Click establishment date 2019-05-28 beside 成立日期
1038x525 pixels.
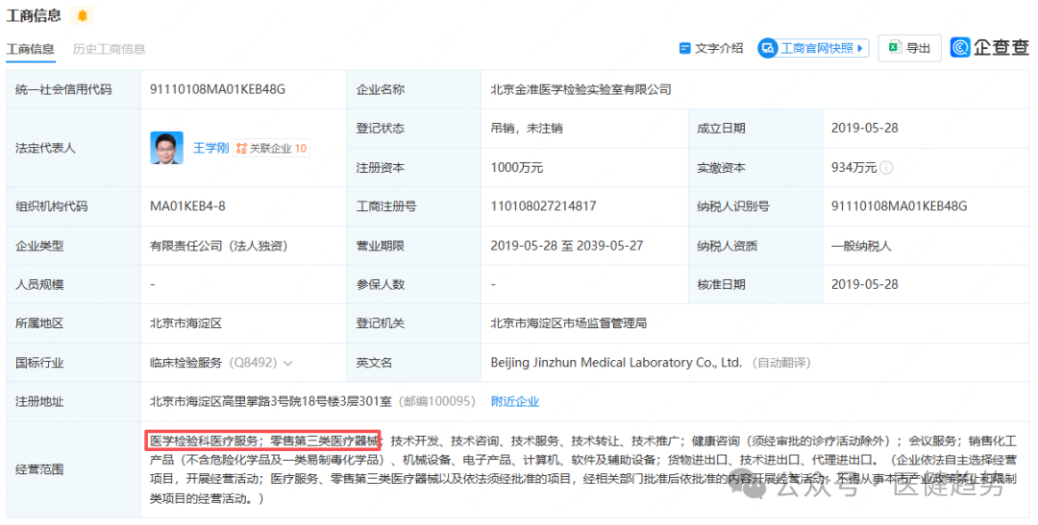[x=865, y=129]
